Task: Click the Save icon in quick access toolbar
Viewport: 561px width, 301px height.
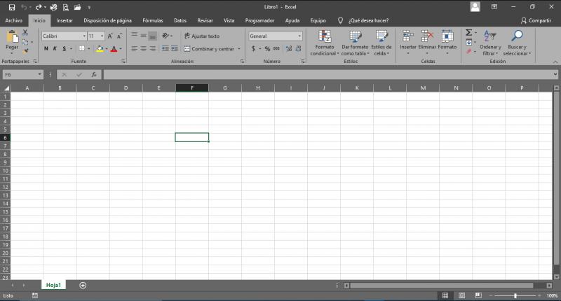Action: (x=11, y=7)
